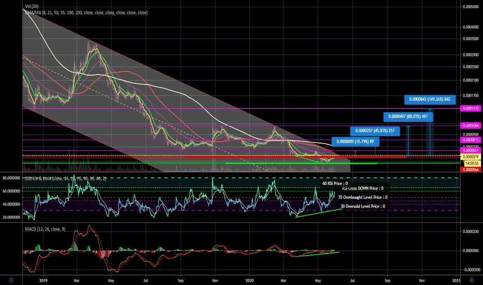483x285 pixels.
Task: Click the 14:05:53 bar countdown label
Action: [x=472, y=163]
